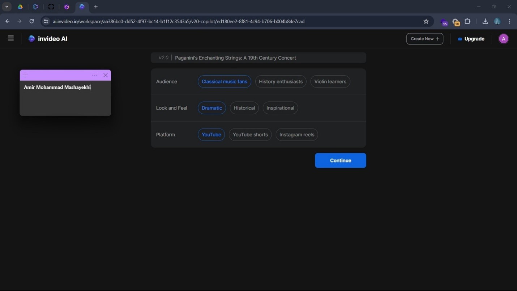Click the invideo AI logo
517x291 pixels.
[x=48, y=39]
